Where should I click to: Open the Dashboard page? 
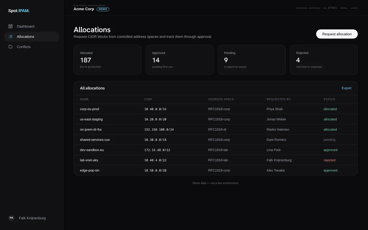pyautogui.click(x=32, y=26)
